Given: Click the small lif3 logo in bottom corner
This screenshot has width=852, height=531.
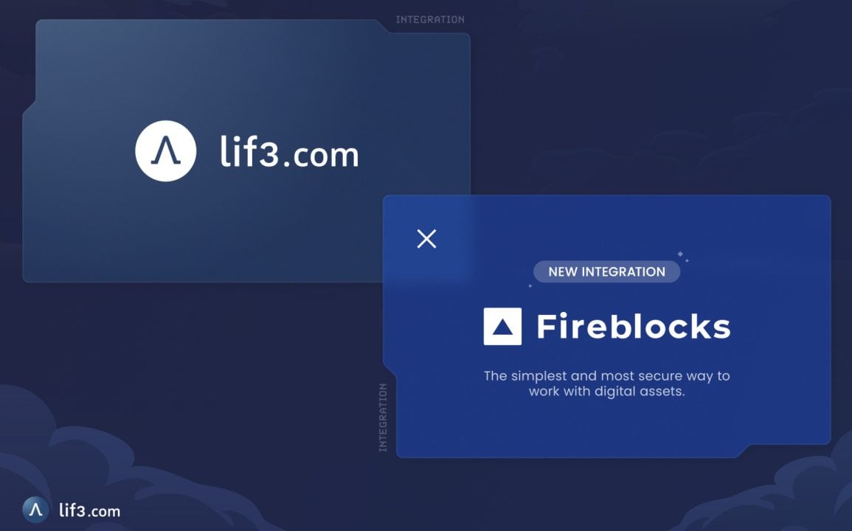Looking at the screenshot, I should (x=35, y=510).
